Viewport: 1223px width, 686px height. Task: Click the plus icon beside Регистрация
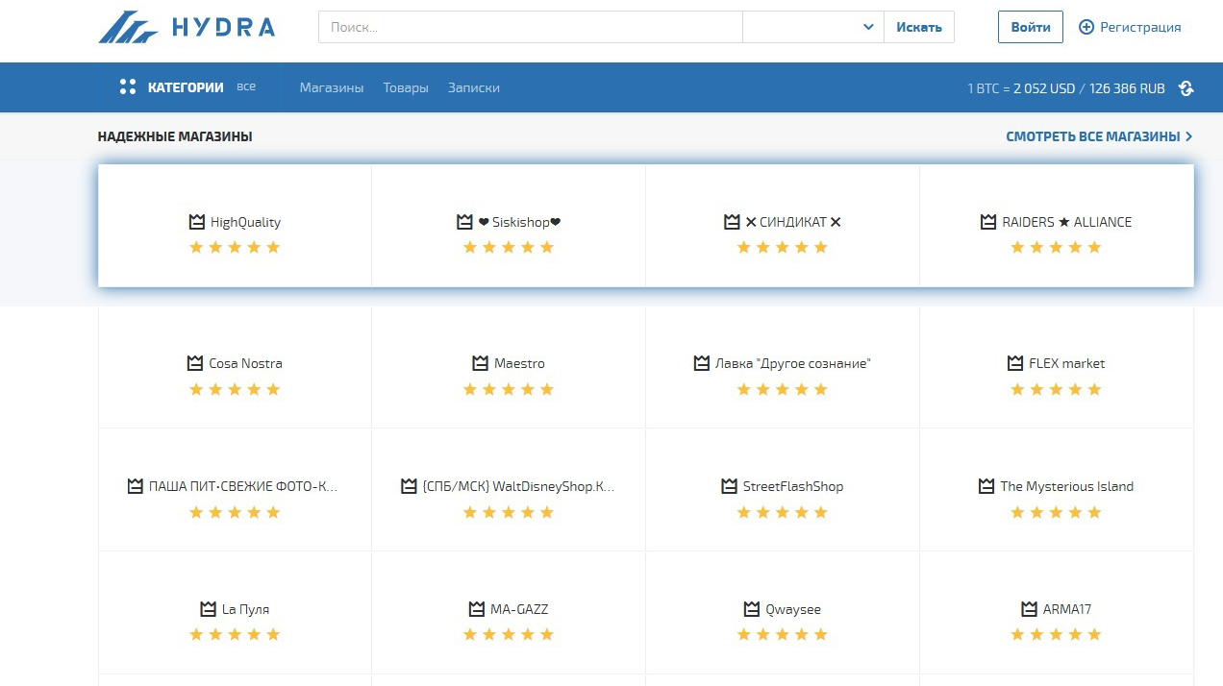pyautogui.click(x=1086, y=27)
